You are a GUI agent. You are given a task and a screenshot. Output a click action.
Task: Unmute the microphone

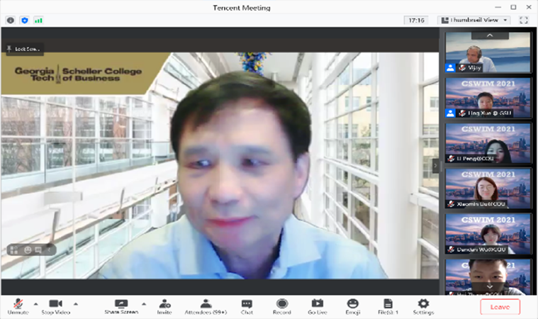18,307
